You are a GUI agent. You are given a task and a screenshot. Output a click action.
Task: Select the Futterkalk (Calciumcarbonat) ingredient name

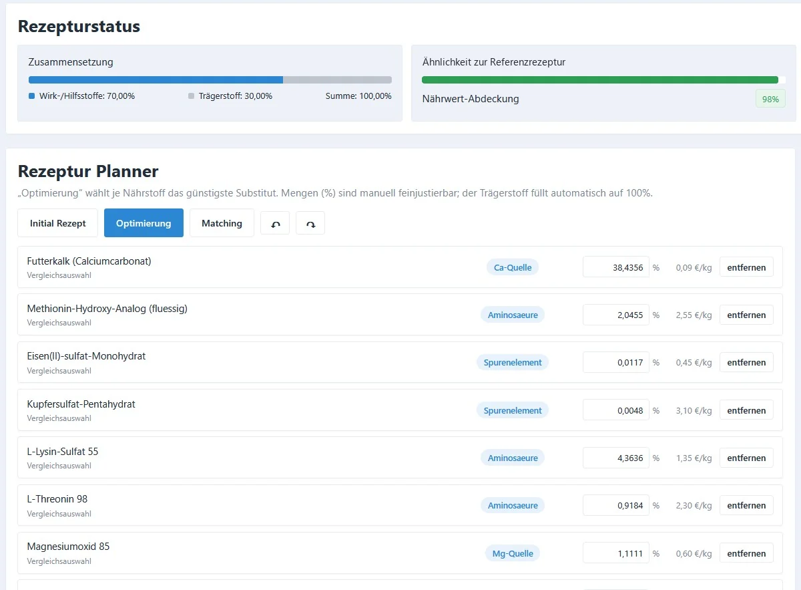89,261
